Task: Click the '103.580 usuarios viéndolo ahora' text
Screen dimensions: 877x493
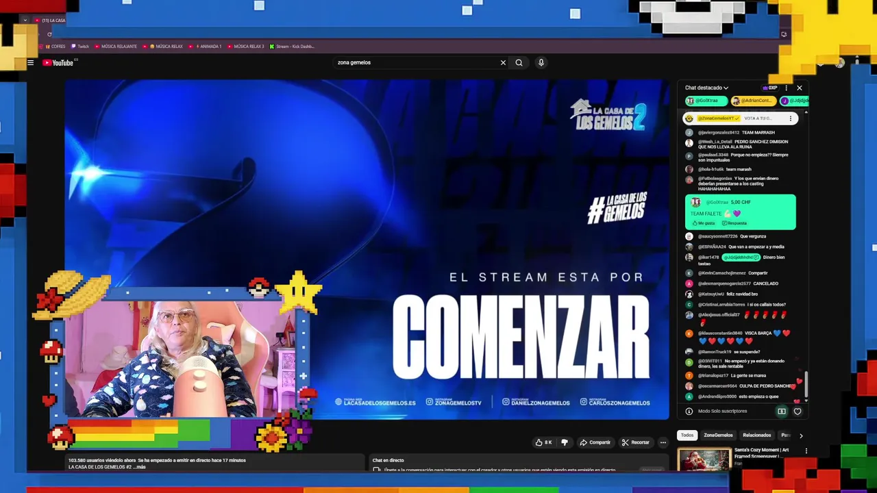Action: click(101, 460)
